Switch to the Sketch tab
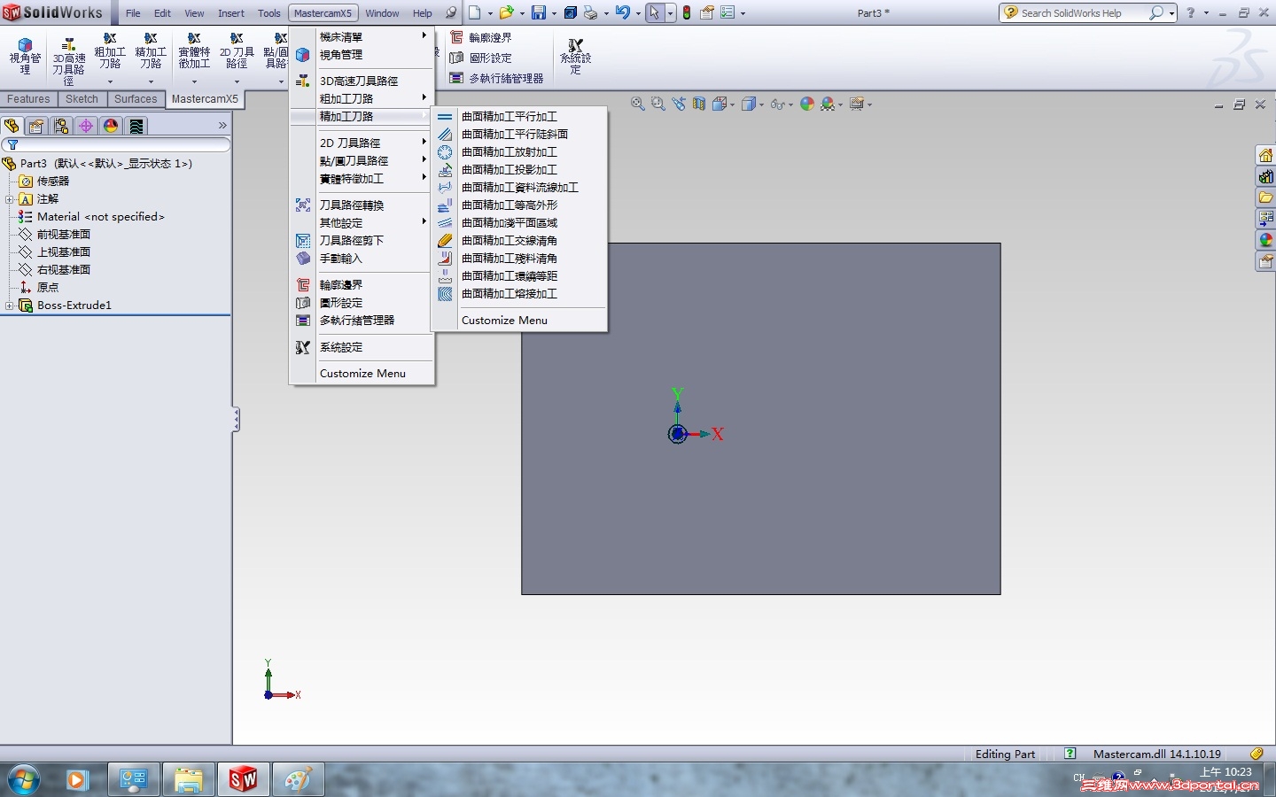 (82, 99)
